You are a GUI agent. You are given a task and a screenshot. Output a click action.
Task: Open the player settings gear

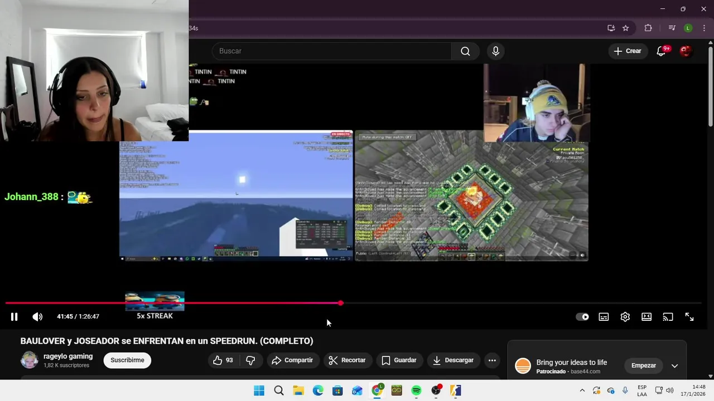pyautogui.click(x=625, y=317)
